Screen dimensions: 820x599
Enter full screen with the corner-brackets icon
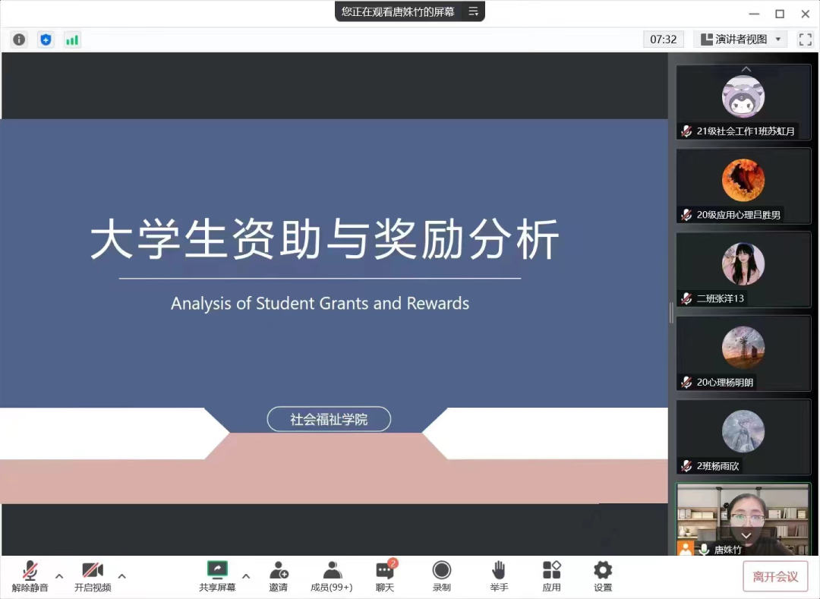(x=806, y=39)
